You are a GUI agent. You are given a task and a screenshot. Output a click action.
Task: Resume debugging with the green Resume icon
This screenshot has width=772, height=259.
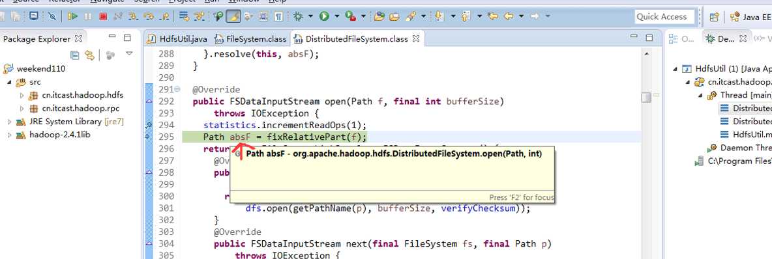(x=73, y=16)
